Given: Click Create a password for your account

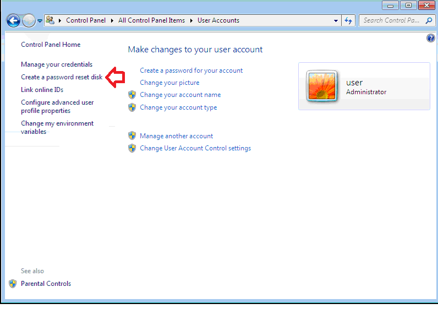Looking at the screenshot, I should [191, 71].
